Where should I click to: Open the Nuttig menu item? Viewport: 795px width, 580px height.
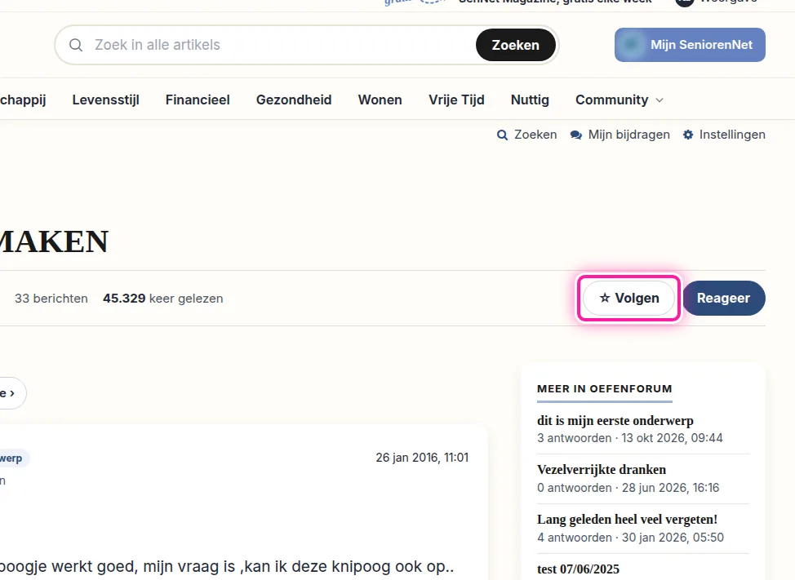pos(530,100)
